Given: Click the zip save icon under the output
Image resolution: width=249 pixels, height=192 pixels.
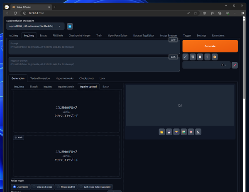Looking at the screenshot, I should click(x=176, y=132).
